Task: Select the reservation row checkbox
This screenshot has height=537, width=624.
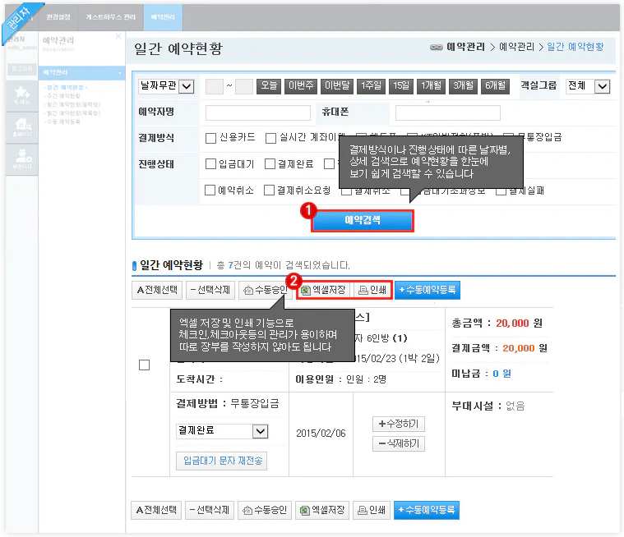Action: [x=144, y=365]
